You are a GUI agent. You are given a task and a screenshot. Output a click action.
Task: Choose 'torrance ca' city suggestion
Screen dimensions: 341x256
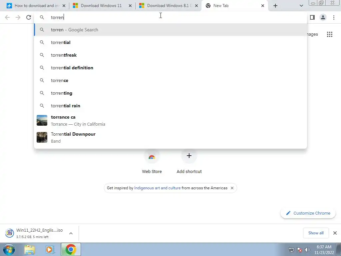point(170,120)
